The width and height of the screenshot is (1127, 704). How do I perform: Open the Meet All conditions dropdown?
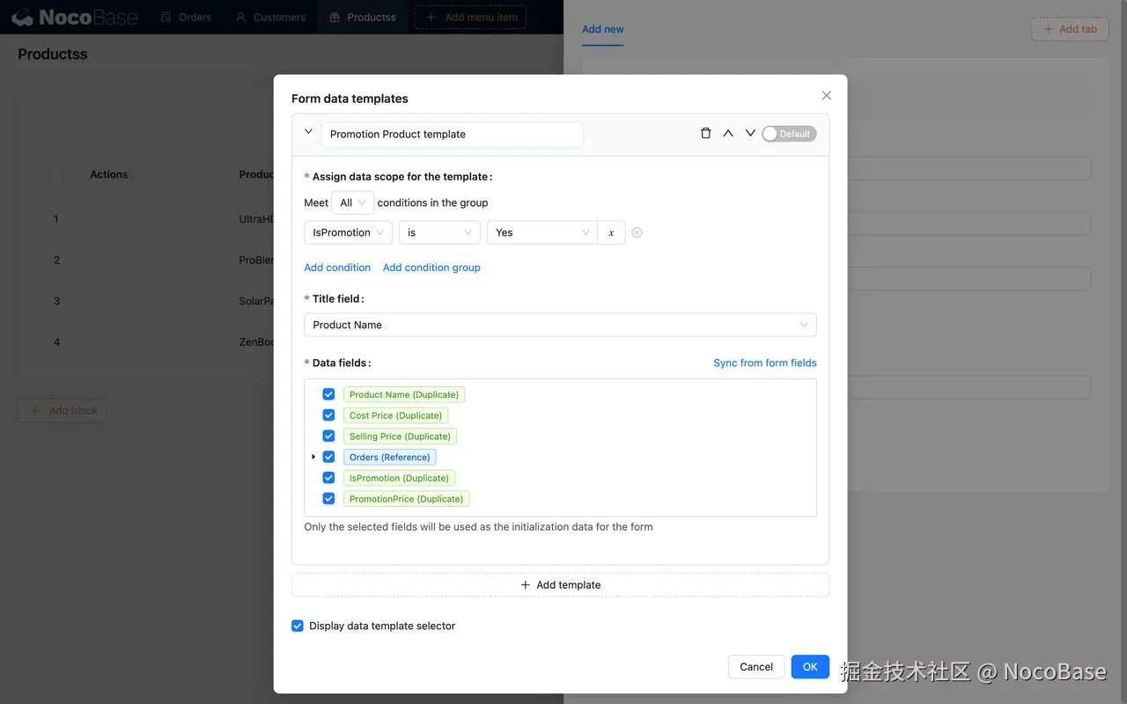tap(352, 202)
